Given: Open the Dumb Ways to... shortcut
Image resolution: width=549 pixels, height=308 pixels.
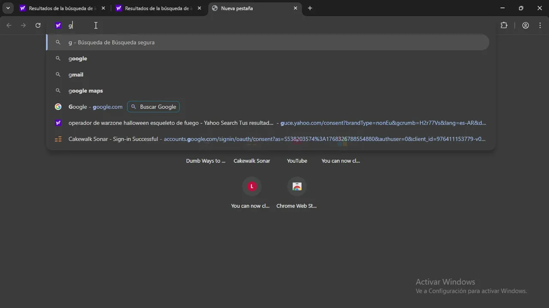Looking at the screenshot, I should pos(205,161).
